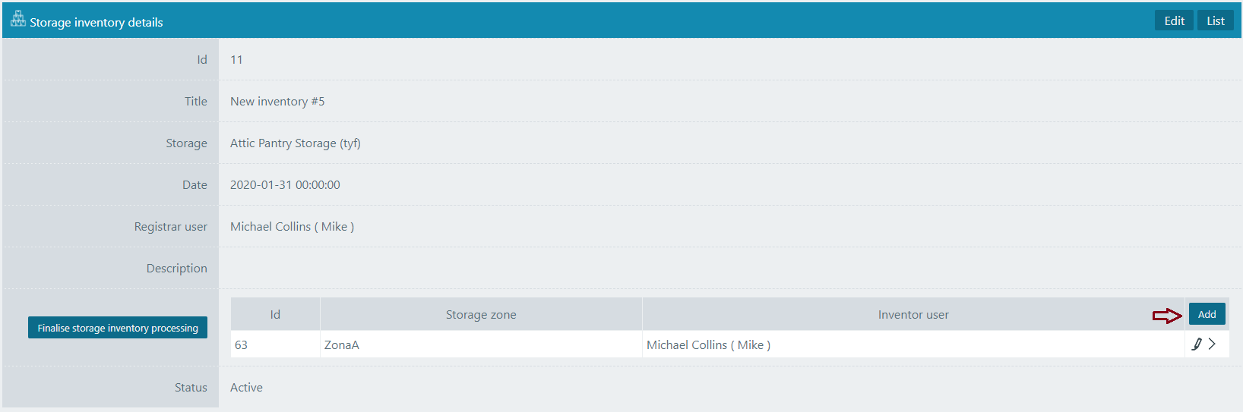Select row id 63 cell
The image size is (1243, 412).
coord(242,345)
